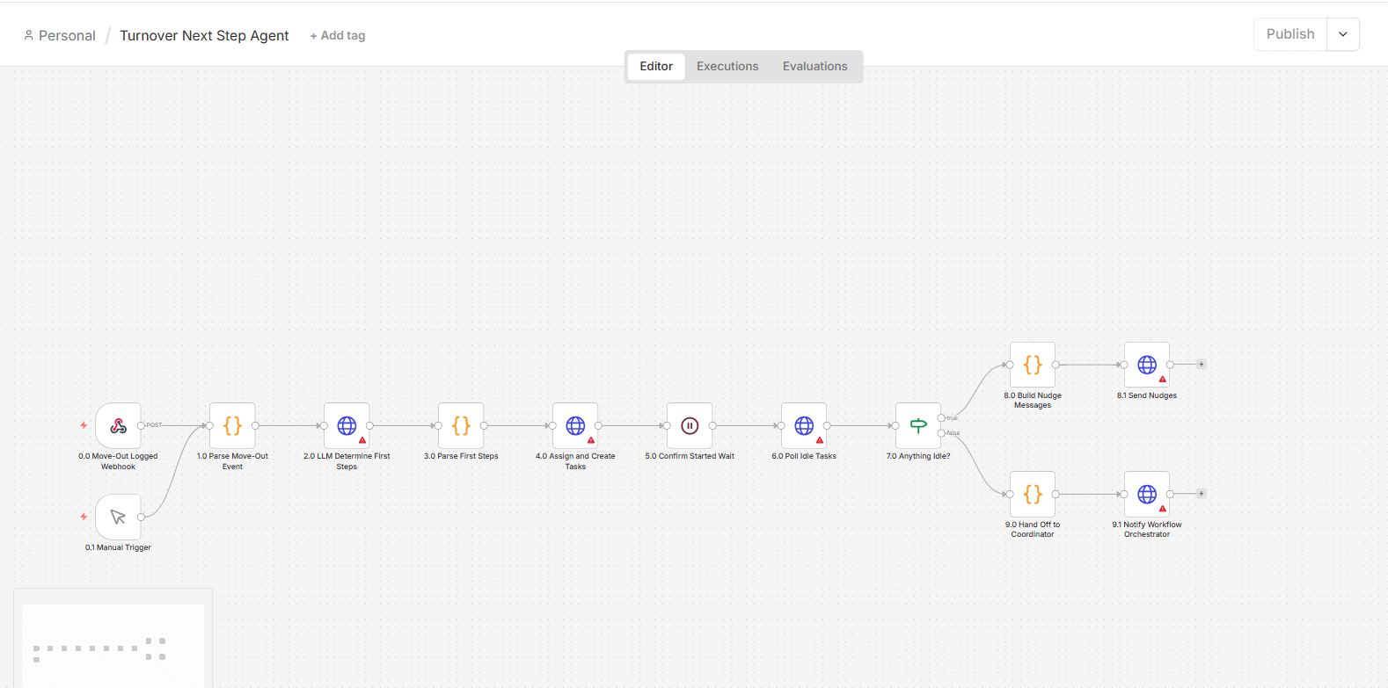The height and width of the screenshot is (688, 1388).
Task: Open the Build Nudge Messages node
Action: point(1033,365)
